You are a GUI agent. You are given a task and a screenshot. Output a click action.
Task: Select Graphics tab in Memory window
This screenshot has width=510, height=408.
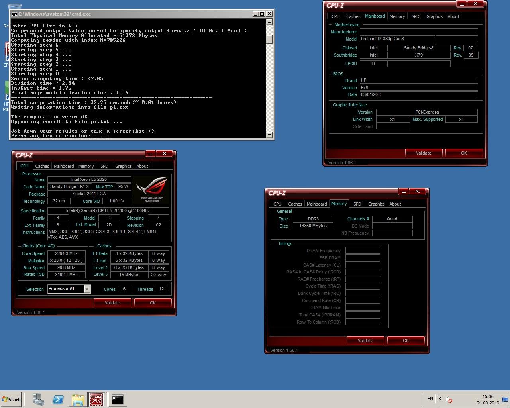[377, 204]
